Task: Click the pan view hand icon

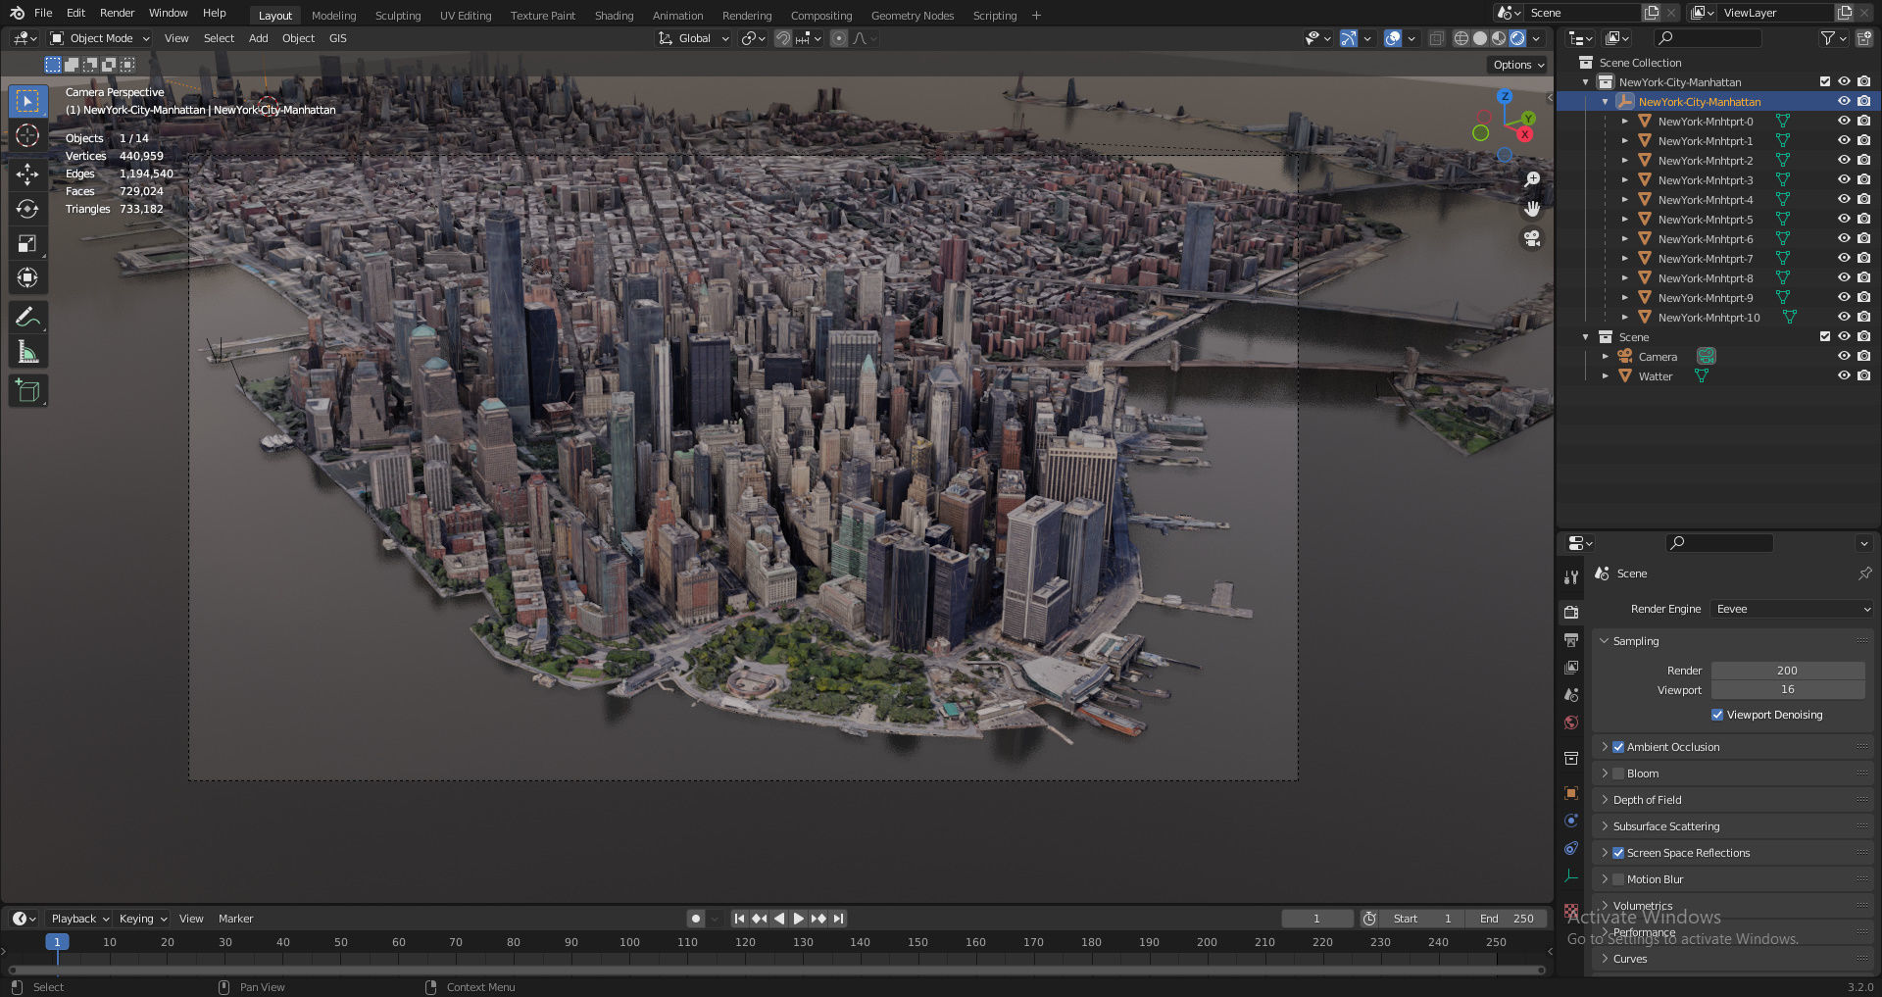Action: pos(1532,209)
